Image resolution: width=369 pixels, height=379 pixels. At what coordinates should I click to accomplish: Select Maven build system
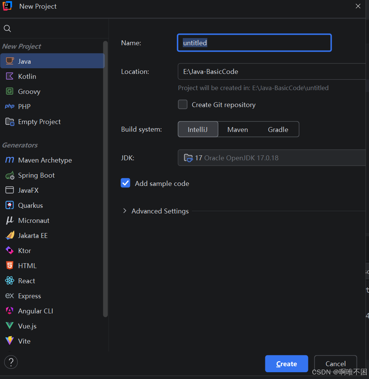[237, 130]
